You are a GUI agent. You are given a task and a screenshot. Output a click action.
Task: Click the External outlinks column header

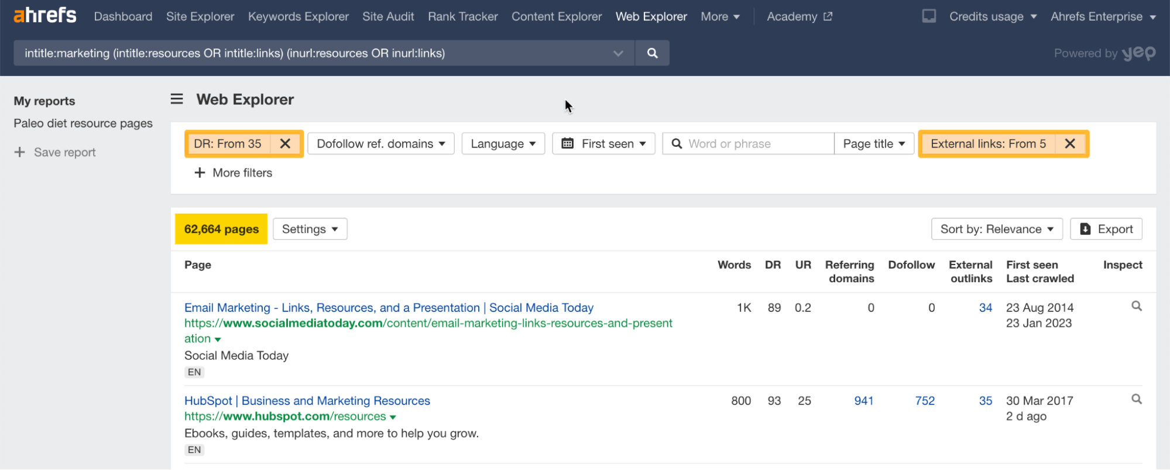click(x=970, y=272)
